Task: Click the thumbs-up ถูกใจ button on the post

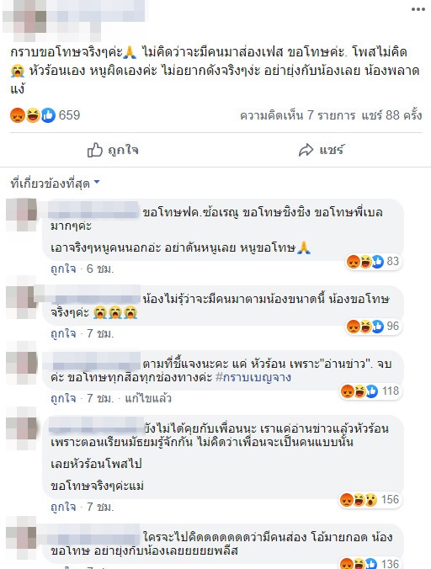Action: (113, 150)
